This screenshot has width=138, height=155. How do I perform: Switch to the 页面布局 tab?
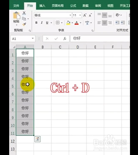point(58,6)
